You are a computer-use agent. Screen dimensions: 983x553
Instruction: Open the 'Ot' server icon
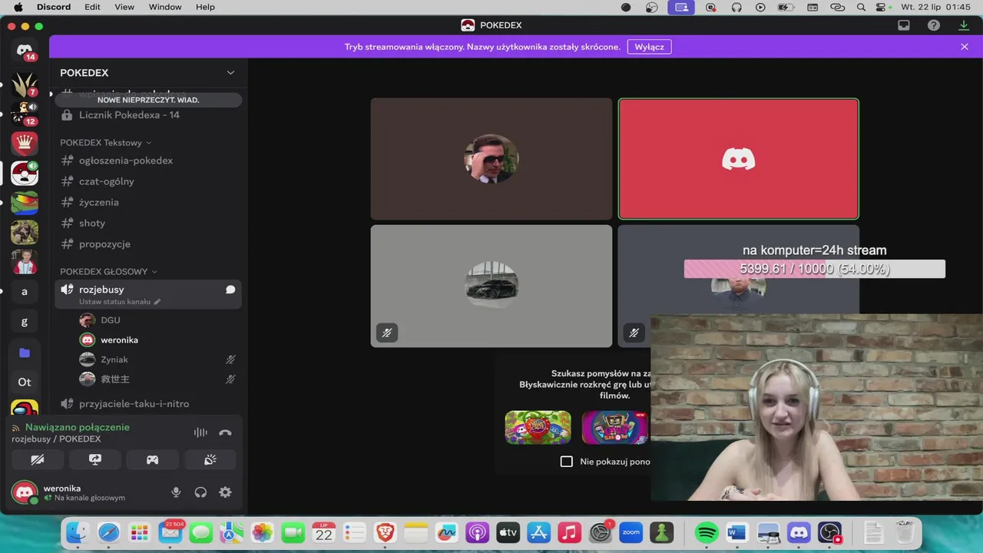point(25,382)
